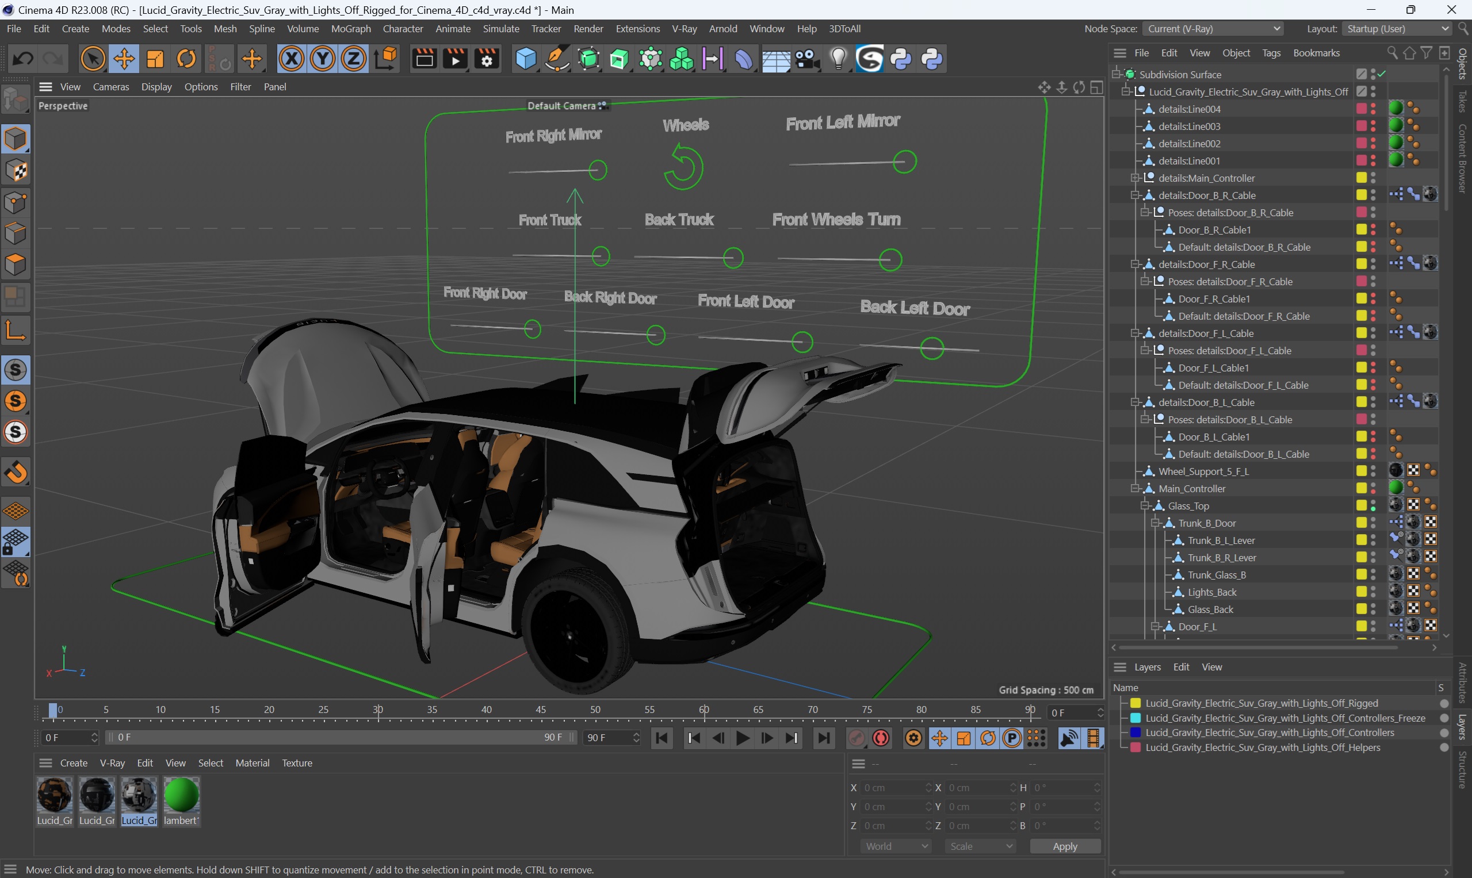Screen dimensions: 1472x878
Task: Toggle visibility dots for Glass_Top
Action: [1373, 506]
